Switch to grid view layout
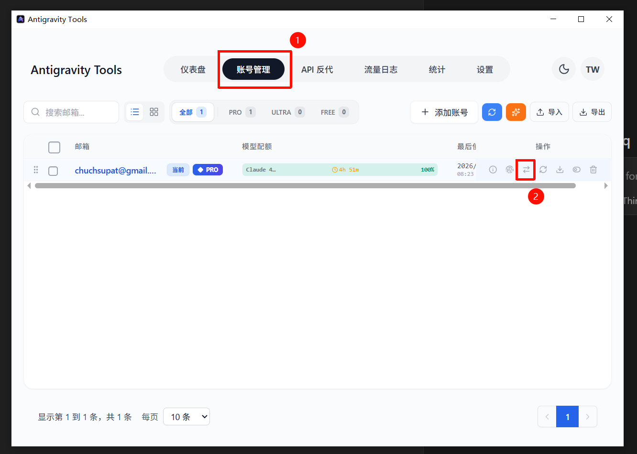637x454 pixels. (x=154, y=112)
